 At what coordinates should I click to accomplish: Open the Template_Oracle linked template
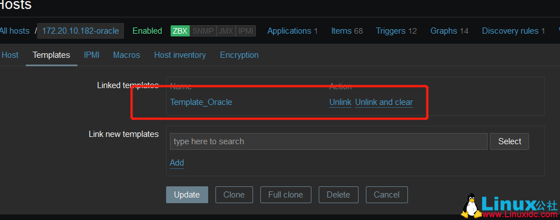201,102
